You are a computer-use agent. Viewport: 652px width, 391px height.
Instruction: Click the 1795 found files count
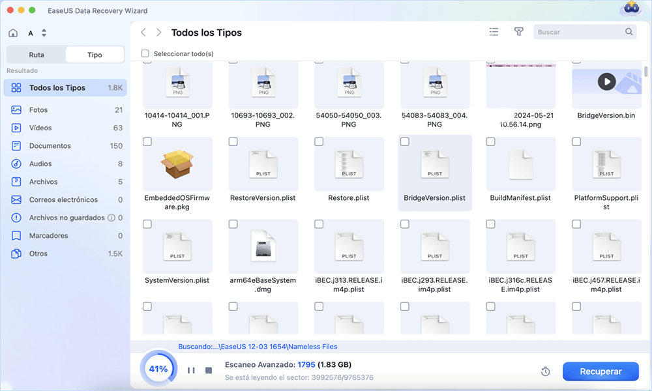pyautogui.click(x=306, y=364)
